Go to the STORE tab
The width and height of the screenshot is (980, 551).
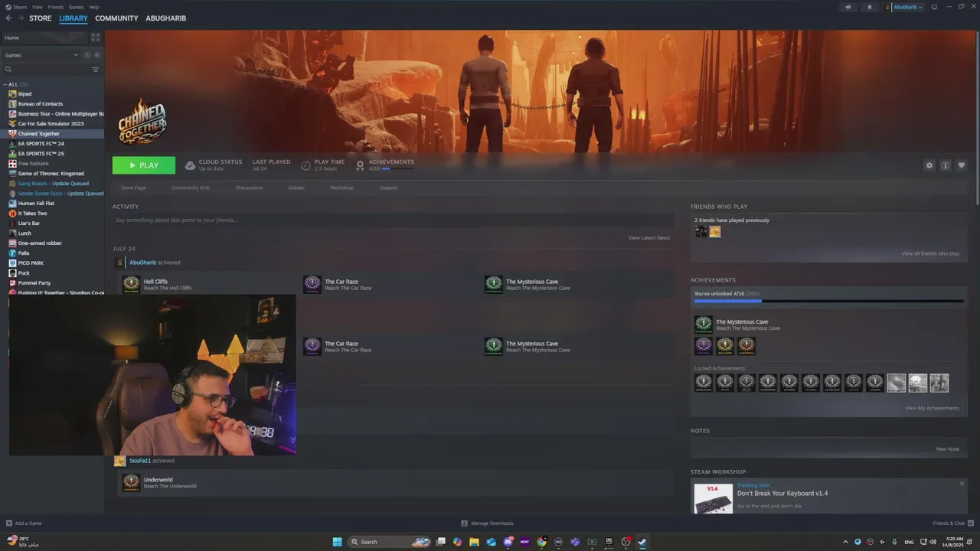click(41, 18)
